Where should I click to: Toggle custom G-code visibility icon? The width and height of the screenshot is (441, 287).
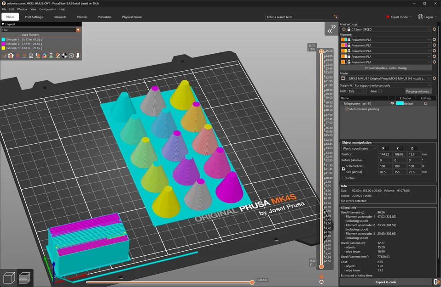coord(58,56)
